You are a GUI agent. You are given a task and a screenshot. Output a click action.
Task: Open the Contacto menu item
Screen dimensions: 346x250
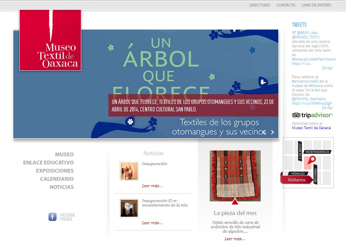[x=286, y=5]
